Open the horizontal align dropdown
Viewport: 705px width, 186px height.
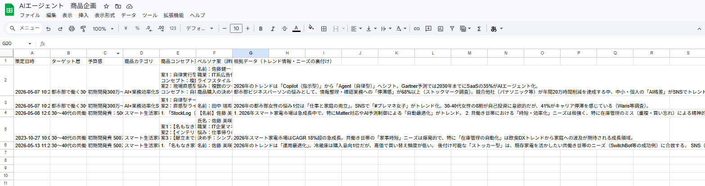coord(356,28)
